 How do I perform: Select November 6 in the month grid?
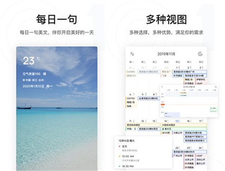155,94
